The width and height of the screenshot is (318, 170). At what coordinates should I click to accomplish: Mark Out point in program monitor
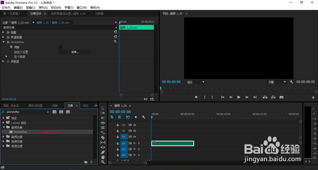(212, 97)
